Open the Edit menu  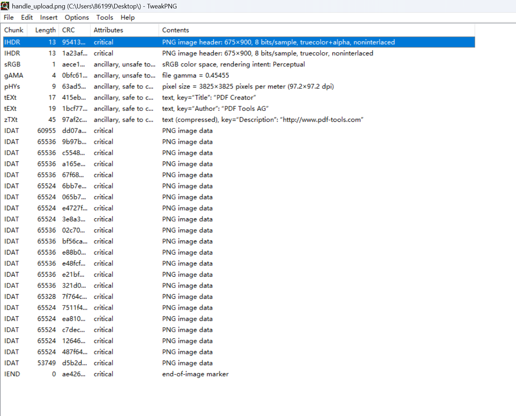click(x=27, y=18)
